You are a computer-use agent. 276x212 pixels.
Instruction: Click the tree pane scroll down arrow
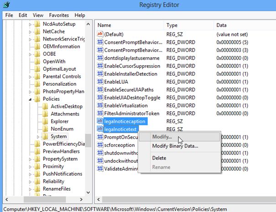88,193
